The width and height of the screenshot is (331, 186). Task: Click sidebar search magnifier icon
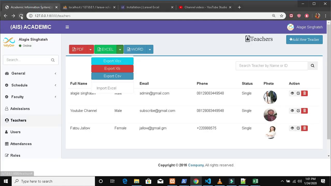pyautogui.click(x=53, y=60)
